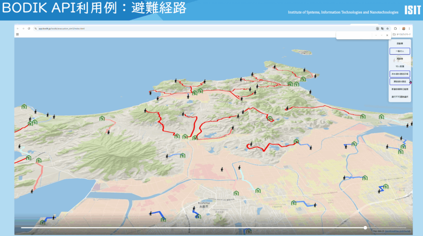Open site information icon in address bar
Screen dimensions: 423x236
(36, 28)
